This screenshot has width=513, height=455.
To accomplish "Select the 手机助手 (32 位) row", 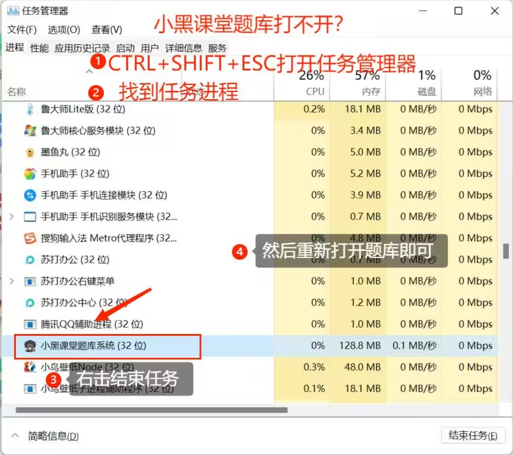I will point(250,174).
